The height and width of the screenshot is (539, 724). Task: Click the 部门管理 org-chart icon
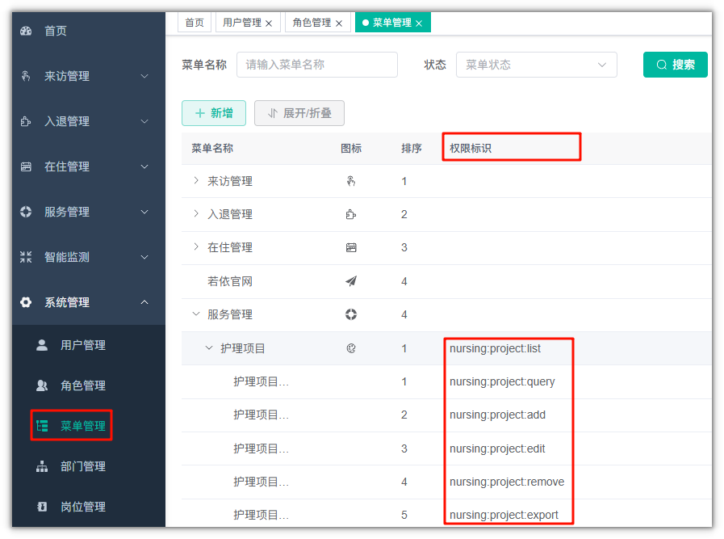pos(42,466)
